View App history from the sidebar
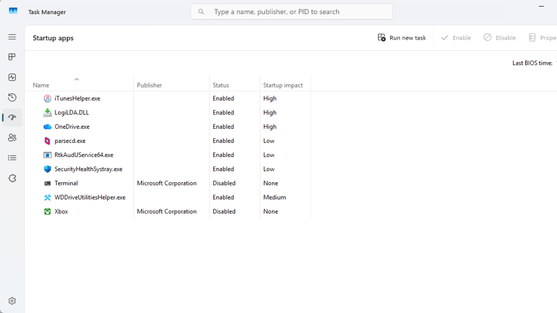The width and height of the screenshot is (557, 313). (12, 97)
